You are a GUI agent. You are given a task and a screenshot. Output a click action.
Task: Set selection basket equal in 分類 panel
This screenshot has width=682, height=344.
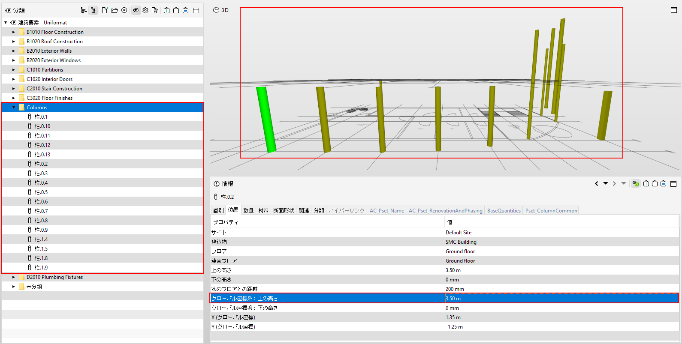[185, 10]
